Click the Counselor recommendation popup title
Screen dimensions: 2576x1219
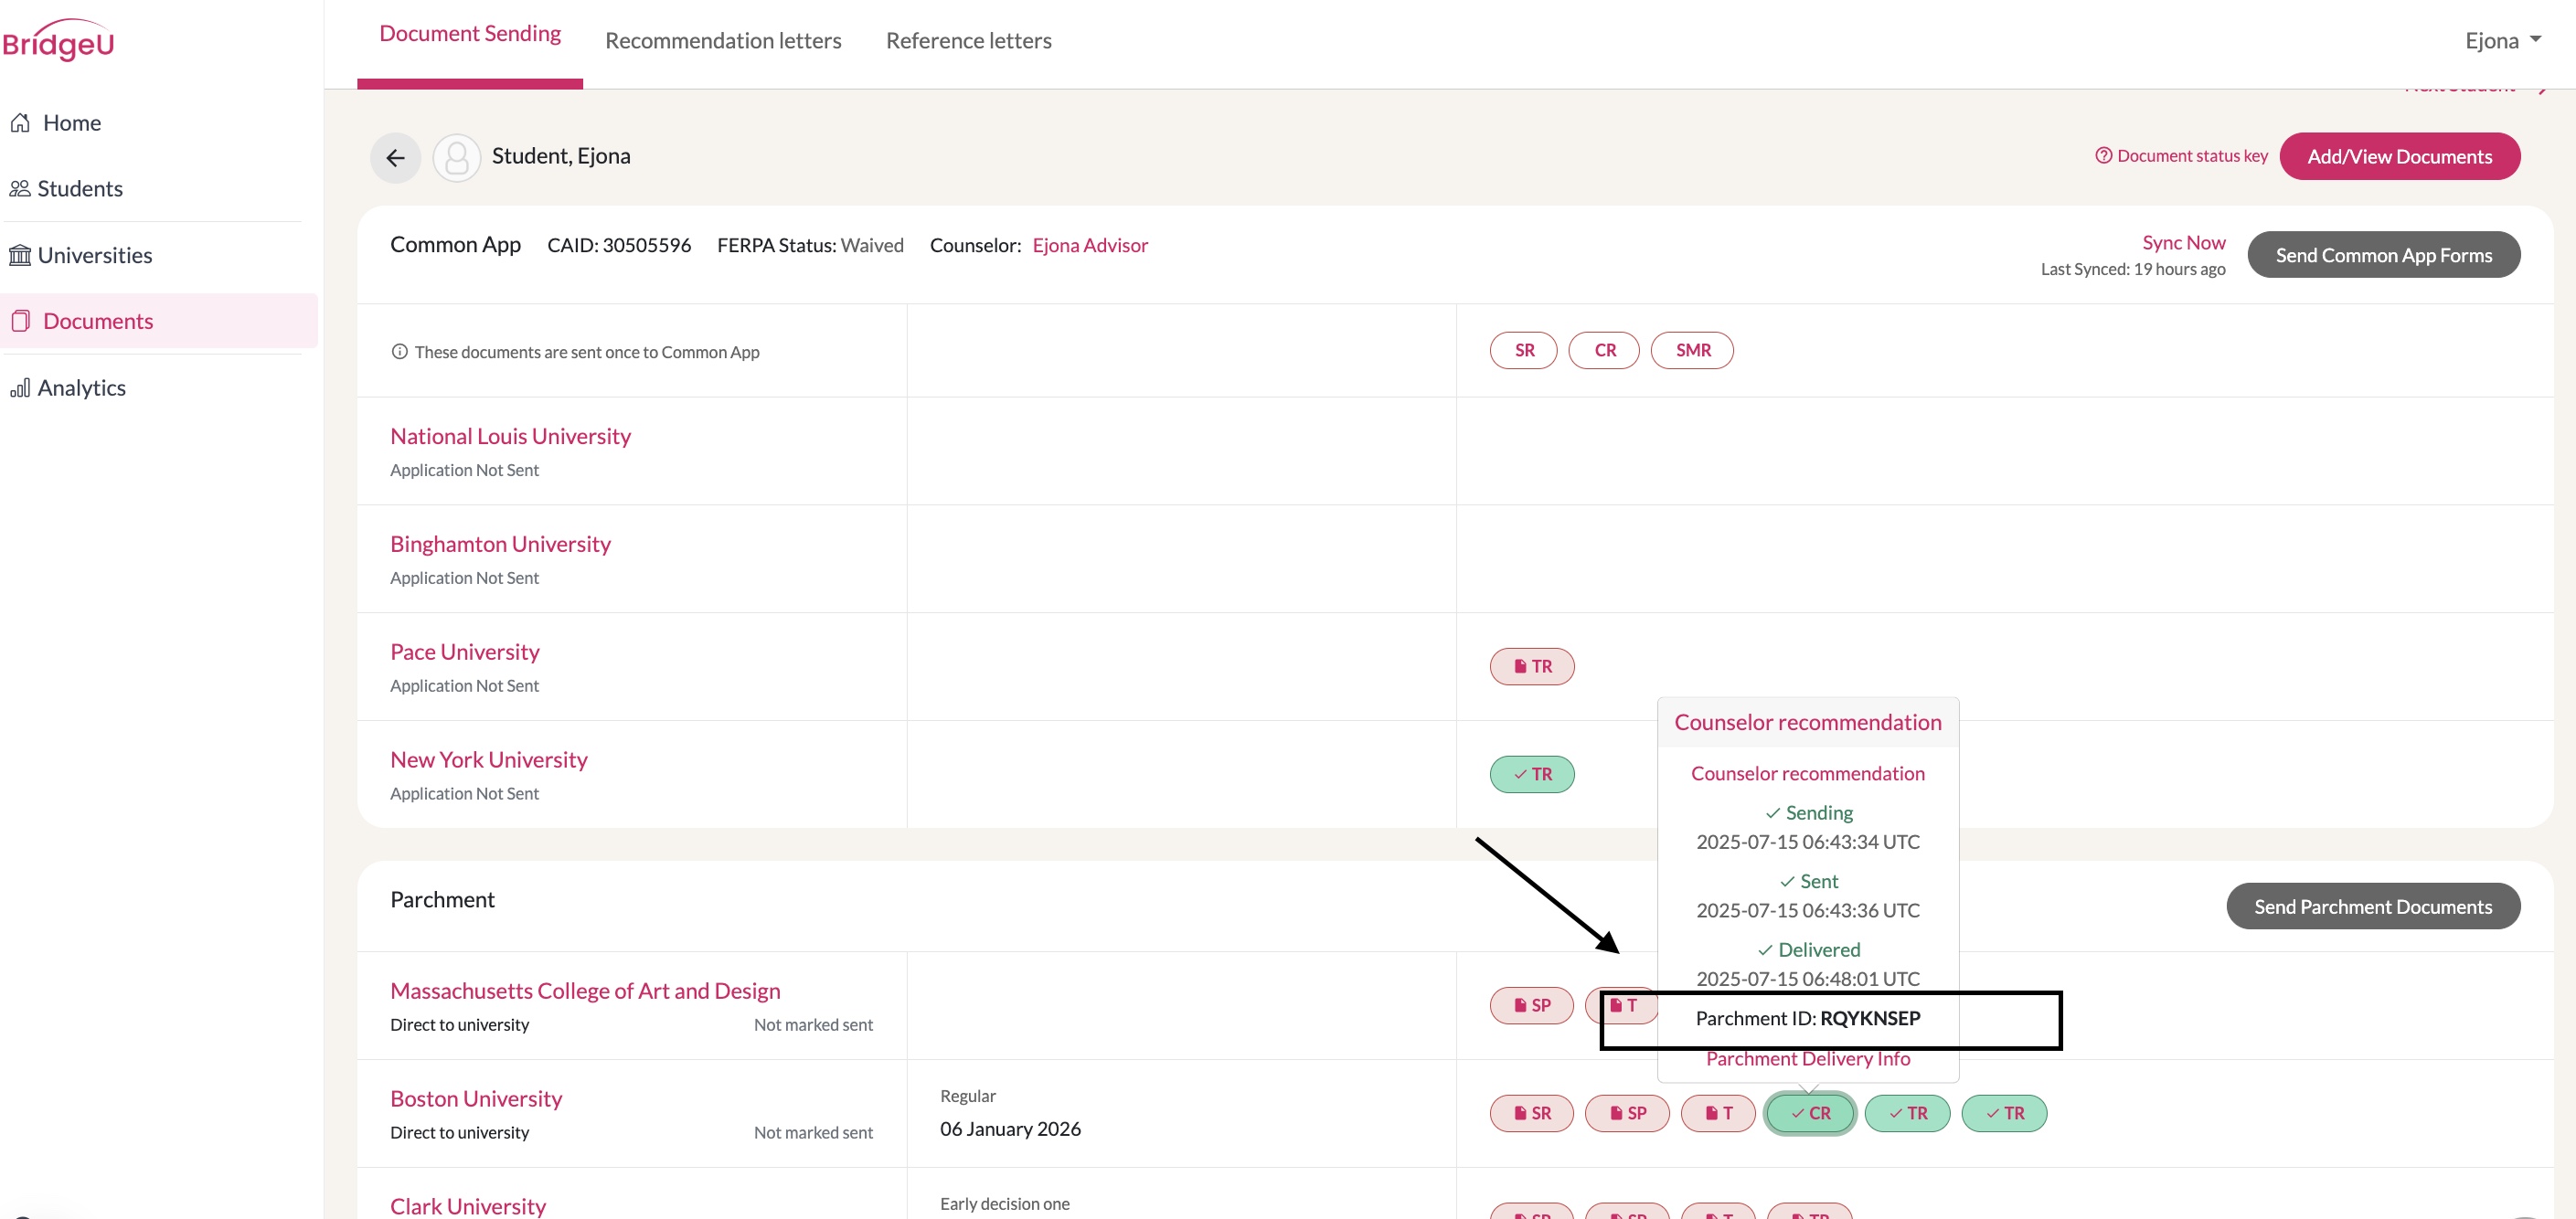[x=1807, y=723]
